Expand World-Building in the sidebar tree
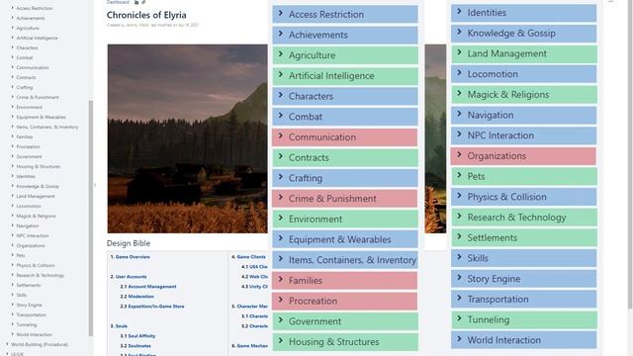633x356 pixels. [x=7, y=344]
